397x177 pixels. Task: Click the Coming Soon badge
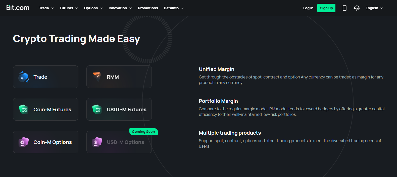pos(143,132)
